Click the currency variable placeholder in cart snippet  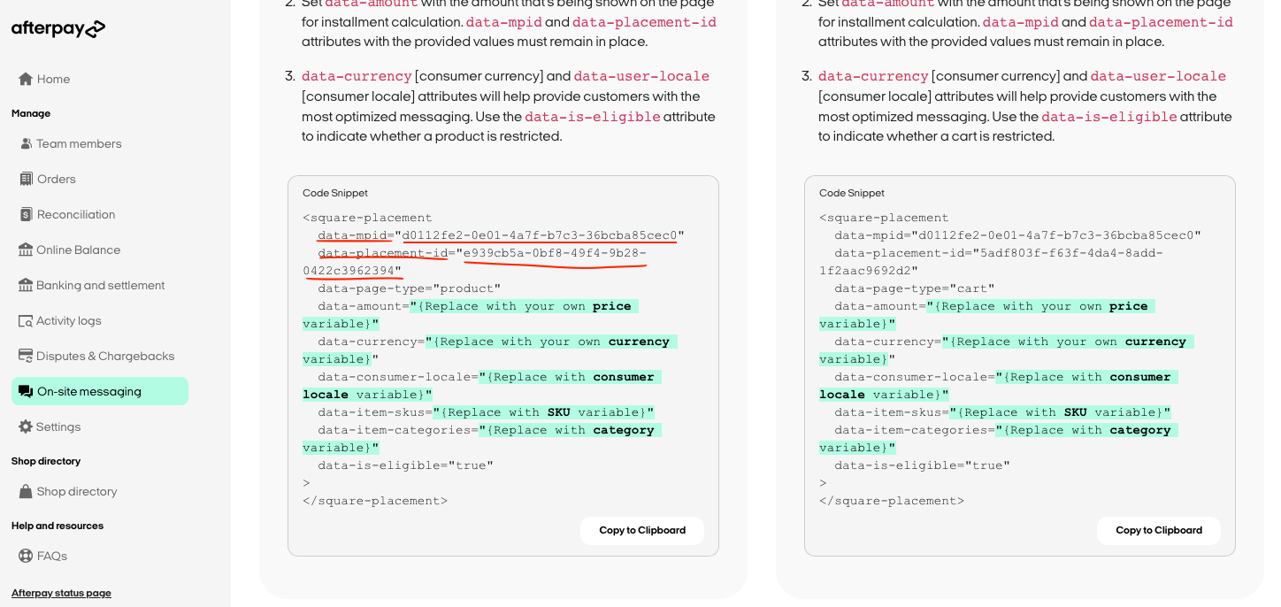1007,350
